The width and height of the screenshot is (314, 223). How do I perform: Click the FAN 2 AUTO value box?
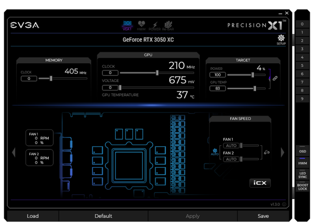(x=231, y=159)
